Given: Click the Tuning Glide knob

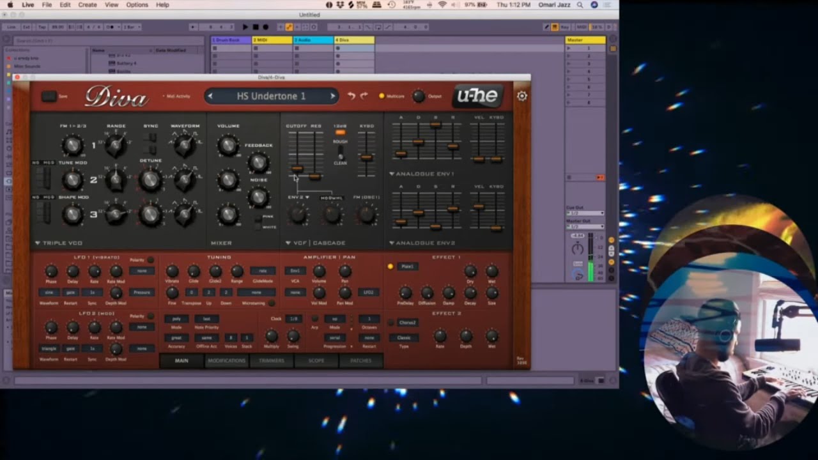Looking at the screenshot, I should (x=194, y=272).
